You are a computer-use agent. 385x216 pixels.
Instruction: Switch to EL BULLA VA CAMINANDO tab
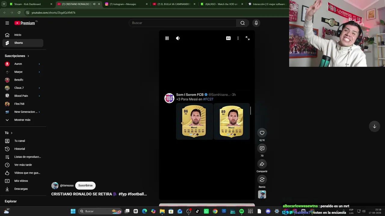(x=174, y=4)
